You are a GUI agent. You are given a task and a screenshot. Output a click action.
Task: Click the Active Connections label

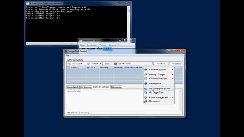[x=75, y=60]
